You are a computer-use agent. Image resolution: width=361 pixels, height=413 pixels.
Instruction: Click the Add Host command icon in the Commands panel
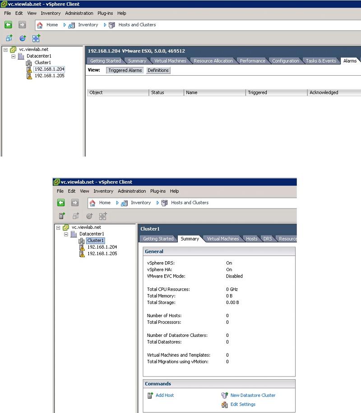tap(150, 395)
